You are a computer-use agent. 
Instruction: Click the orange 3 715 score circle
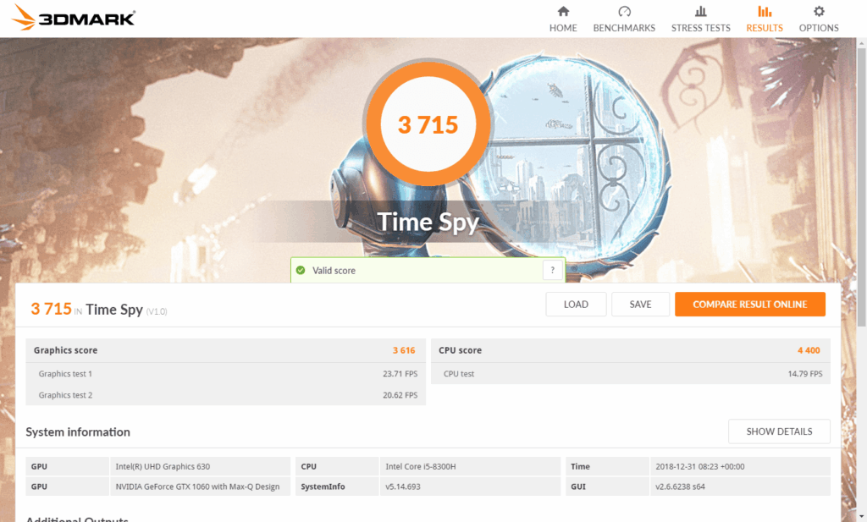pos(428,125)
